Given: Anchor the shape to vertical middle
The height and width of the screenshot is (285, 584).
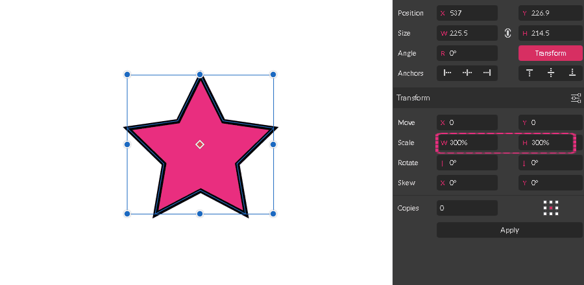Looking at the screenshot, I should (x=551, y=73).
